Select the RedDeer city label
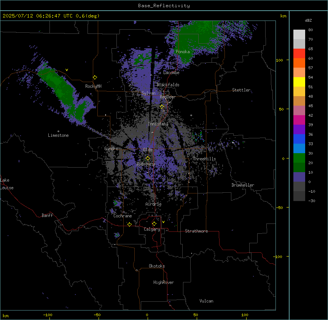 tap(167, 97)
